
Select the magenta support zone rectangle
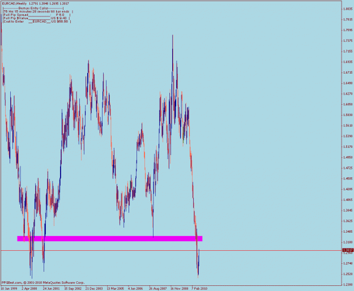pos(110,239)
